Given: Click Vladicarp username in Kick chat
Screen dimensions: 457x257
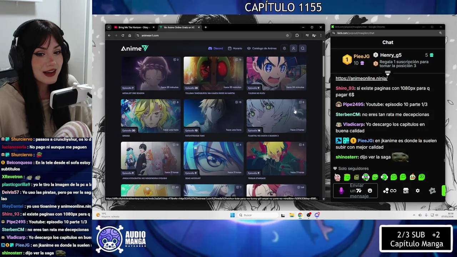Looking at the screenshot, I should 353,124.
